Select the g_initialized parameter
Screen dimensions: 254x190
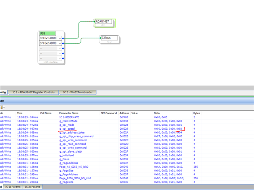point(67,155)
